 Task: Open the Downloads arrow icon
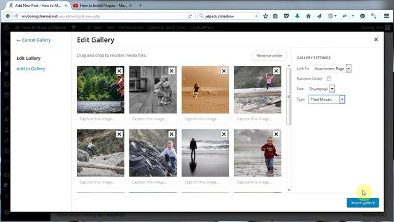click(x=297, y=16)
